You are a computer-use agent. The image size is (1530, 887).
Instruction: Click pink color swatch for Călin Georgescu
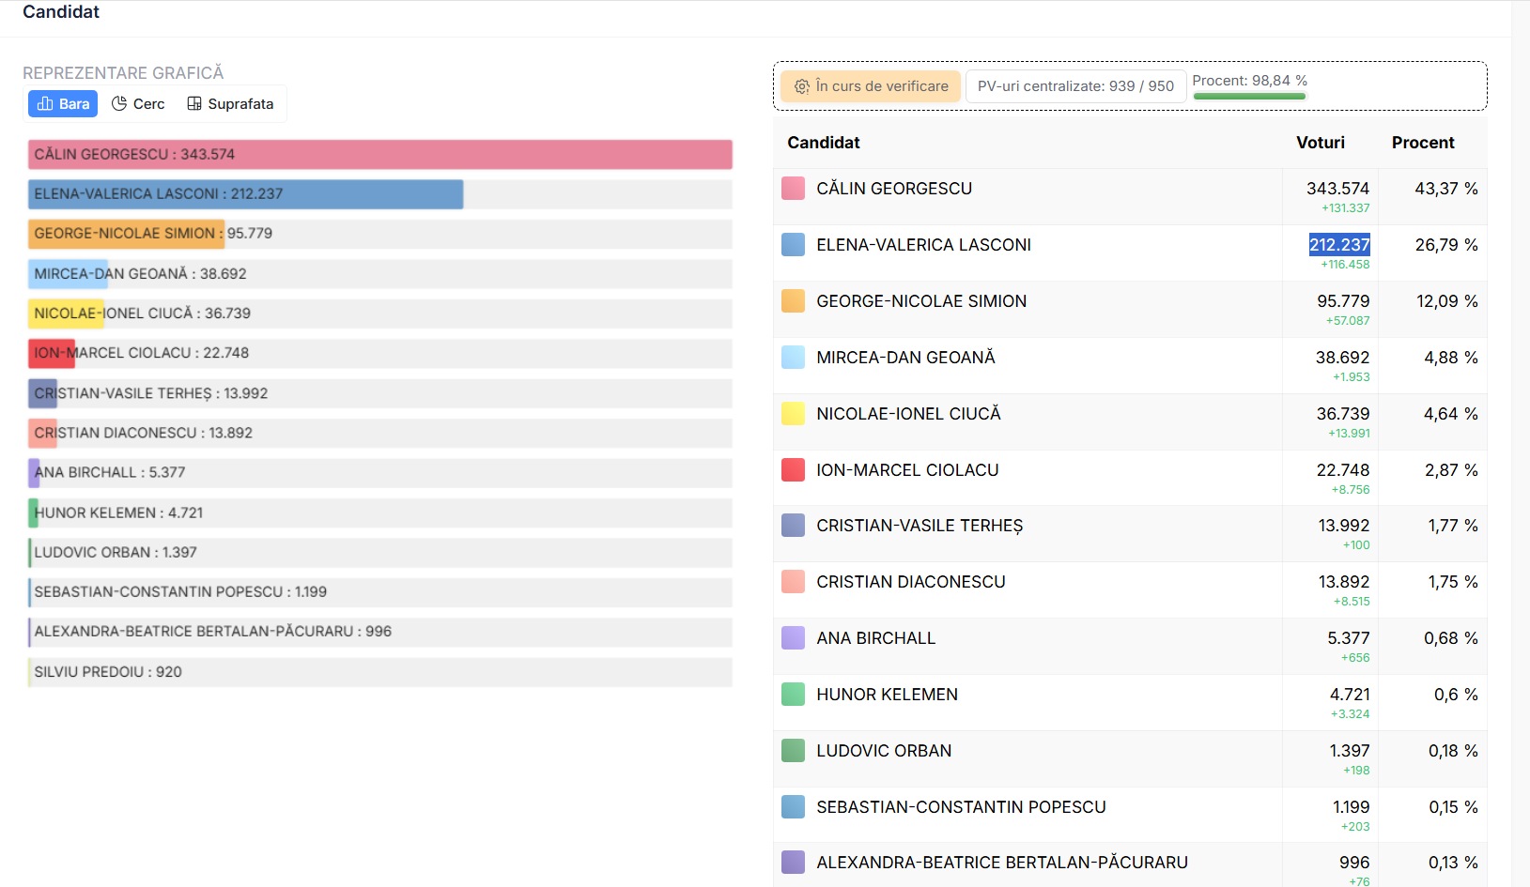(x=794, y=189)
